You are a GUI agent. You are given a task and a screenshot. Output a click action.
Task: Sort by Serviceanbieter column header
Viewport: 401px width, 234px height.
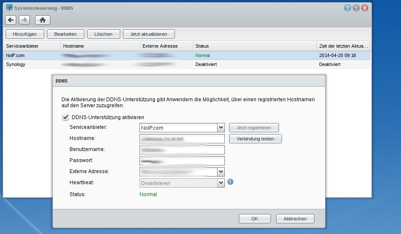[x=32, y=46]
